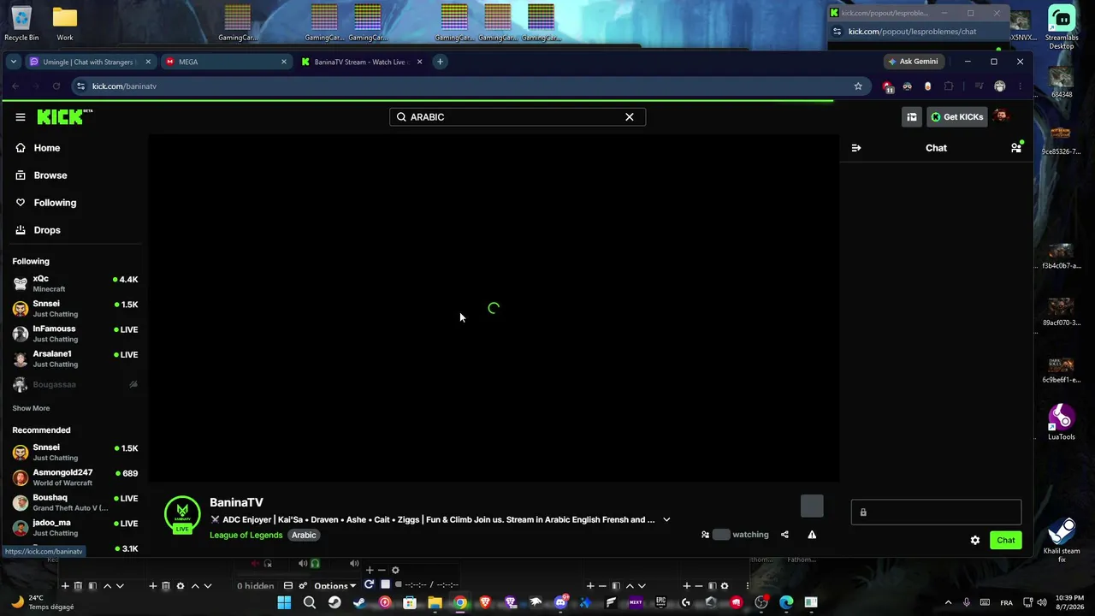
Task: Open the Kick shop icon beside Get KICKs
Action: pos(912,117)
